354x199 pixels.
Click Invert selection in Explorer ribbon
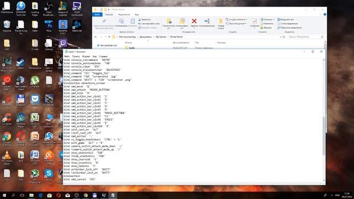tap(289, 28)
